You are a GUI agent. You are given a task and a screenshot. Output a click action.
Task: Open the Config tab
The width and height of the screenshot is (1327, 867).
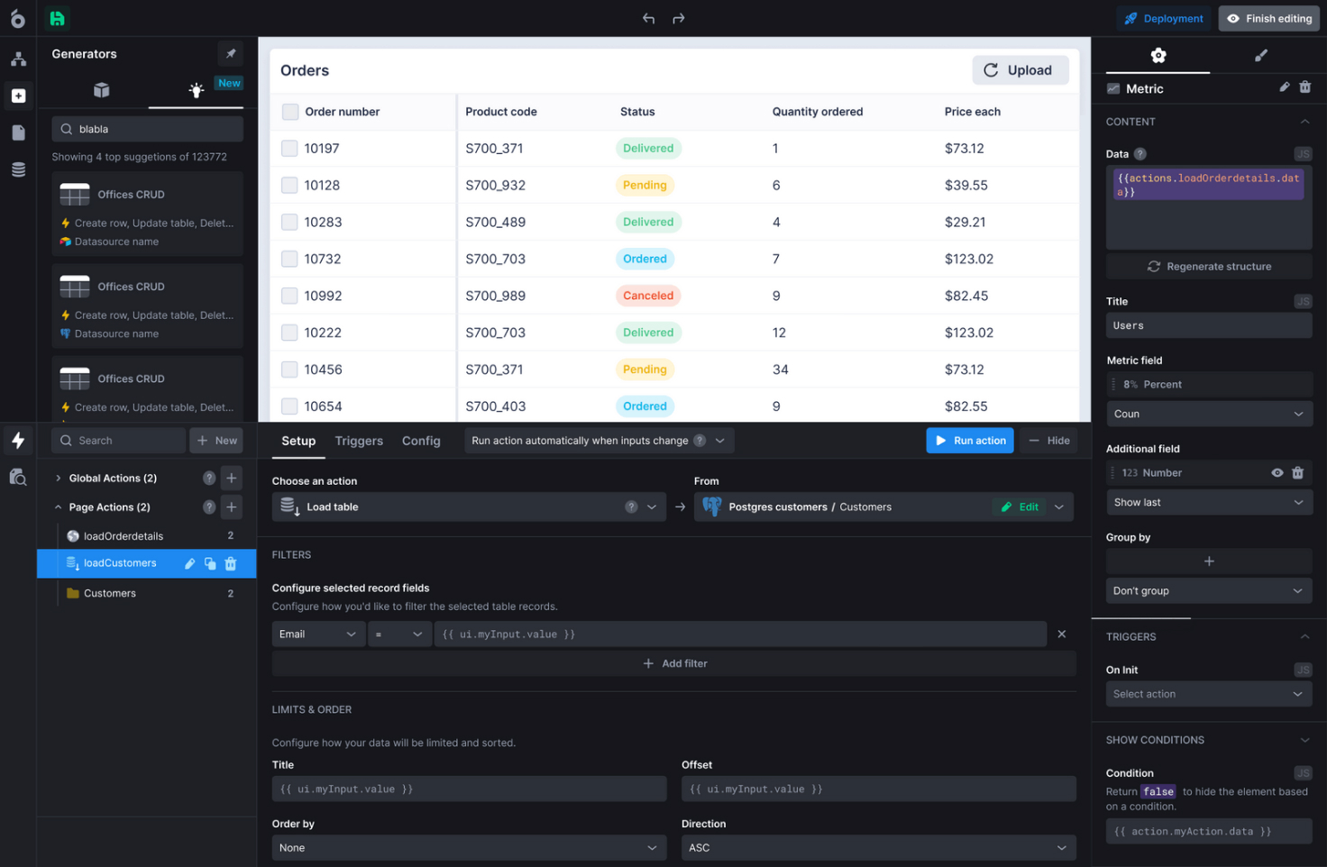click(421, 441)
